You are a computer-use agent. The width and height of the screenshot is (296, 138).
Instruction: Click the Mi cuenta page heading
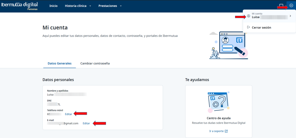(x=55, y=28)
